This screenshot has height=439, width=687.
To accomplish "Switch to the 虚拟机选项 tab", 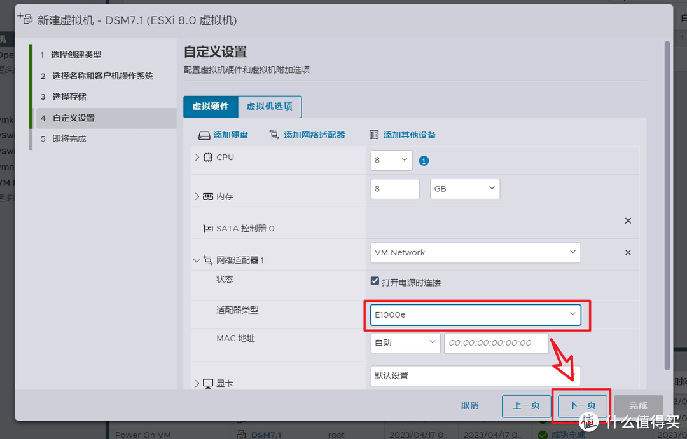I will [269, 107].
